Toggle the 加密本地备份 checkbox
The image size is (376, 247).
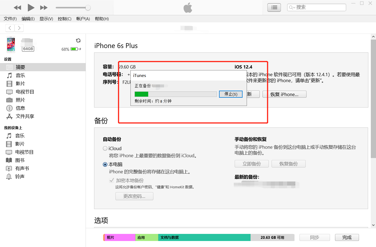(112, 180)
